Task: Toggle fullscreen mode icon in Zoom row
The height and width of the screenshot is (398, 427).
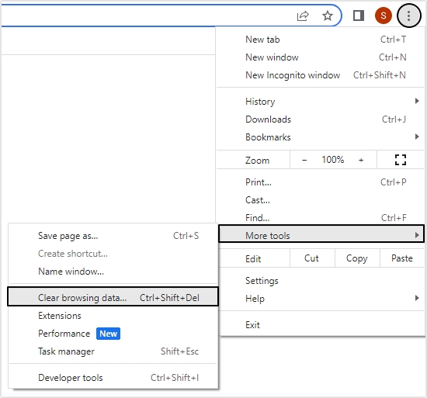Action: click(x=401, y=160)
